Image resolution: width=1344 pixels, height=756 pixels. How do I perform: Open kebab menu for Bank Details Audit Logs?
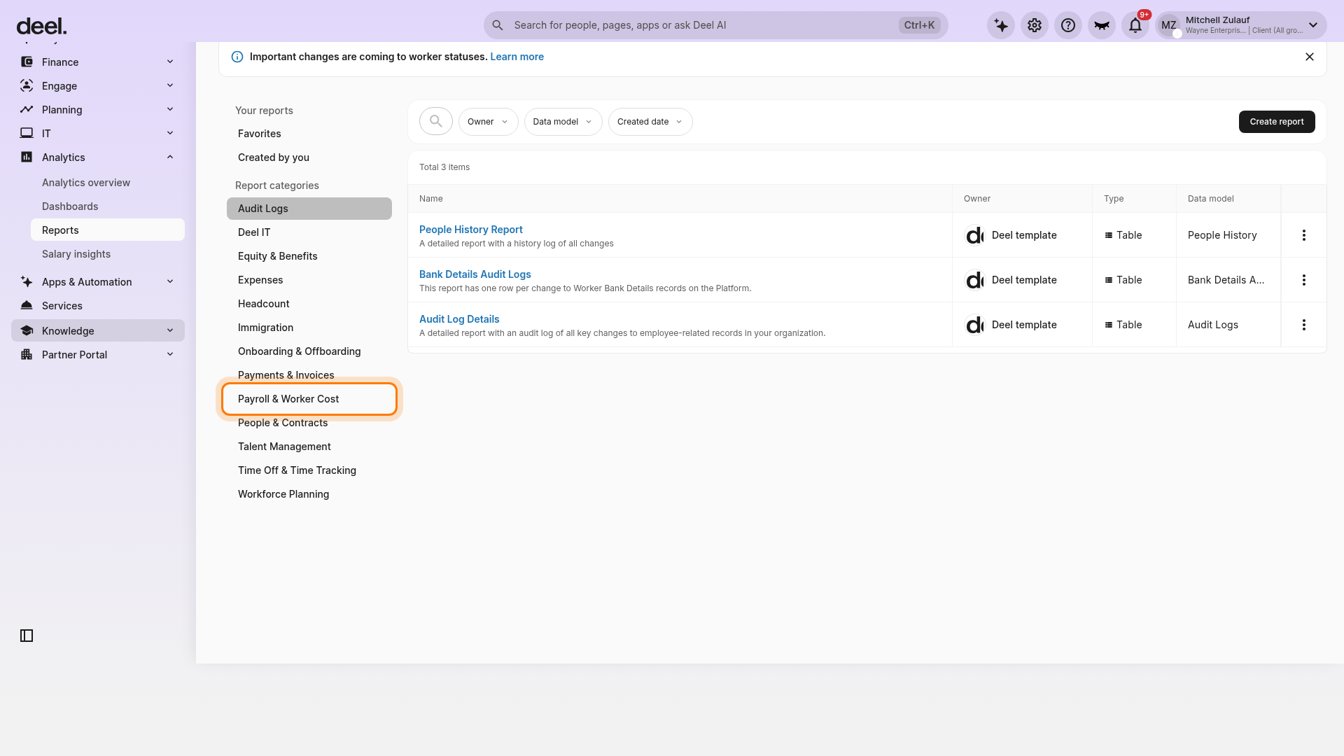point(1304,280)
